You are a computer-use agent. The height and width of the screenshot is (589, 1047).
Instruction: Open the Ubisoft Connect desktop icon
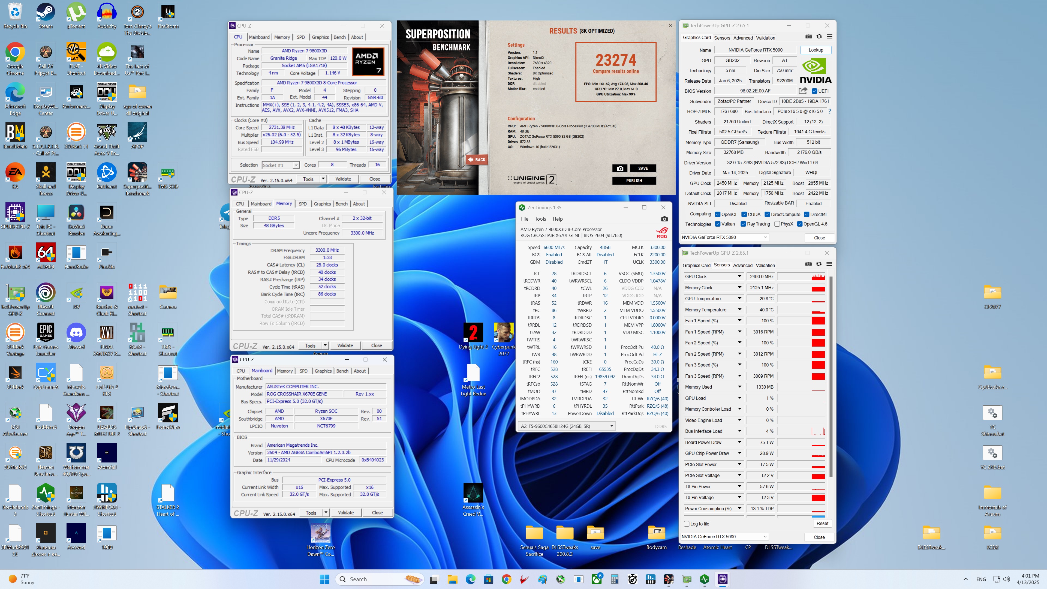pyautogui.click(x=46, y=300)
